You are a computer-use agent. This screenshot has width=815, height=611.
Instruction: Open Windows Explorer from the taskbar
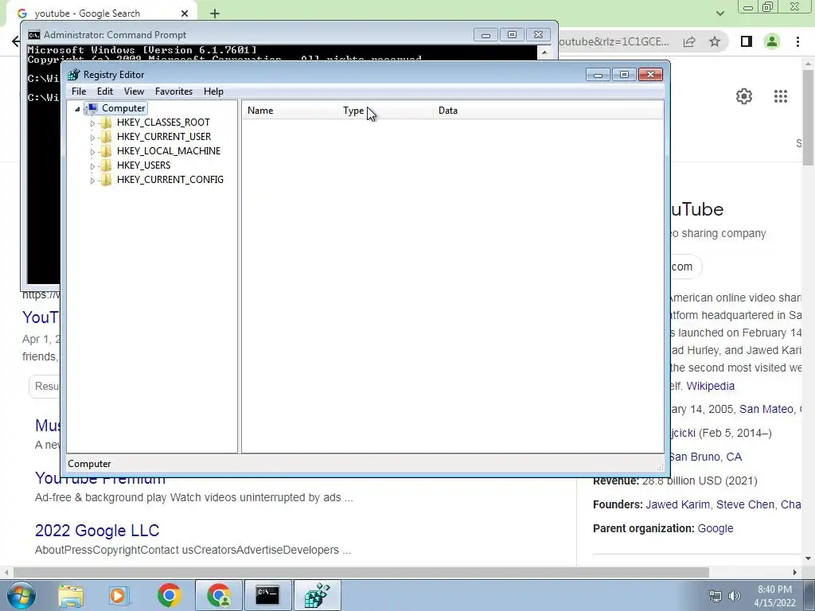tap(71, 595)
